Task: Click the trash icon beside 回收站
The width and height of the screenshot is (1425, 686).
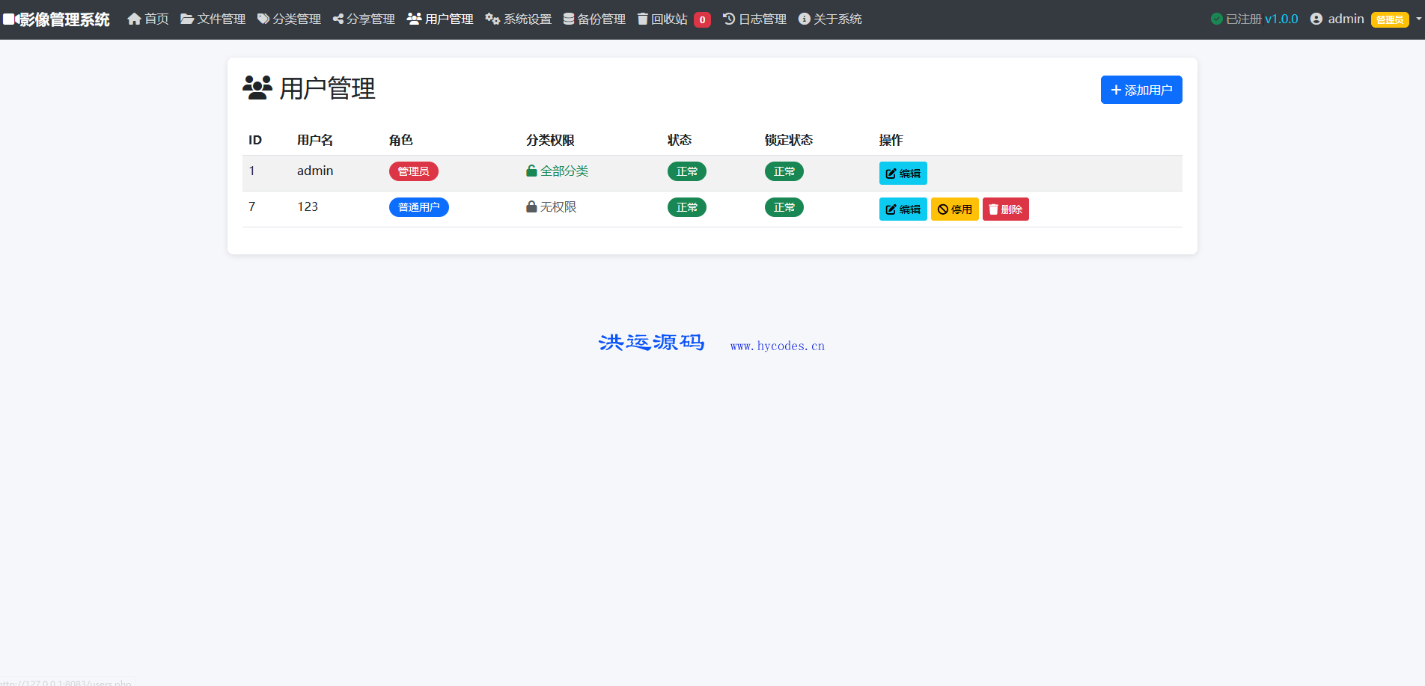Action: (x=642, y=19)
